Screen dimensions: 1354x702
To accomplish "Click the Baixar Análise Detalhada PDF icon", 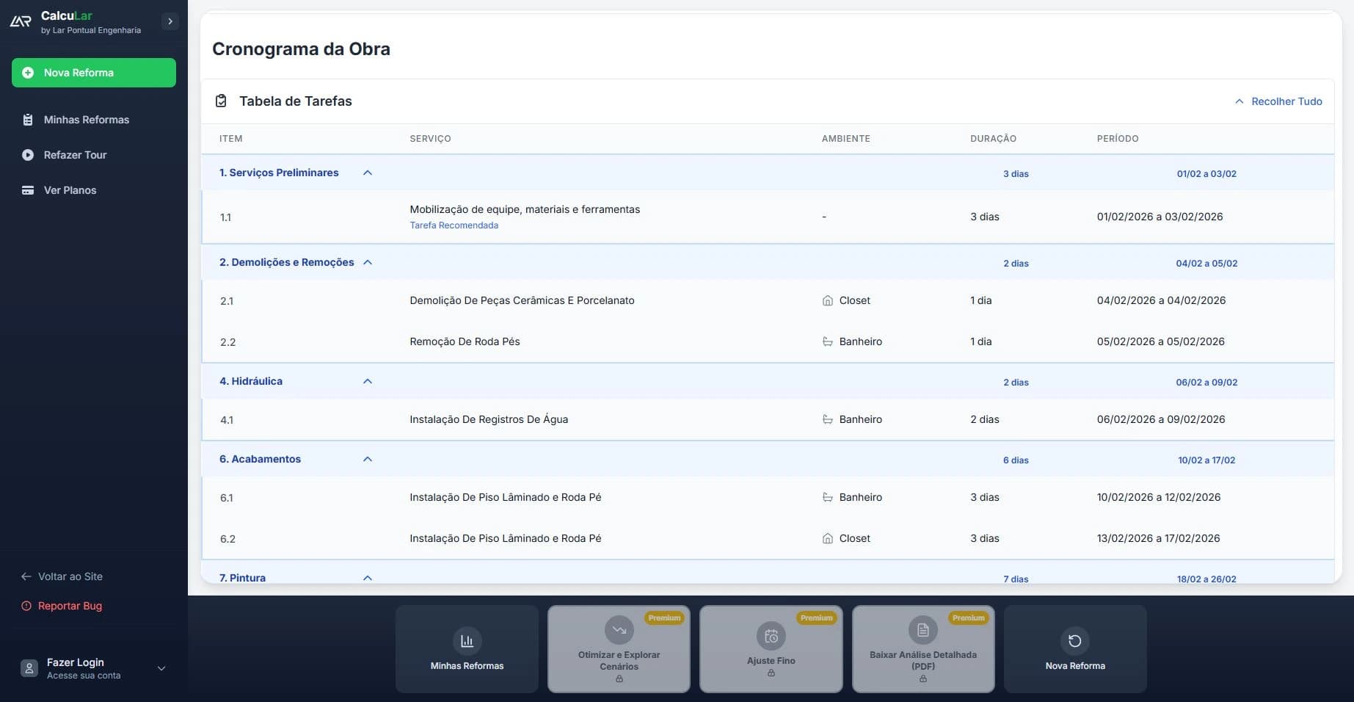I will 922,630.
